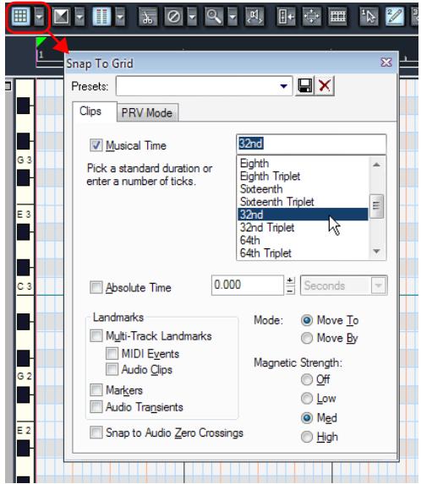Select the numbered 1 pointer select tool
This screenshot has width=421, height=484.
coord(369,16)
